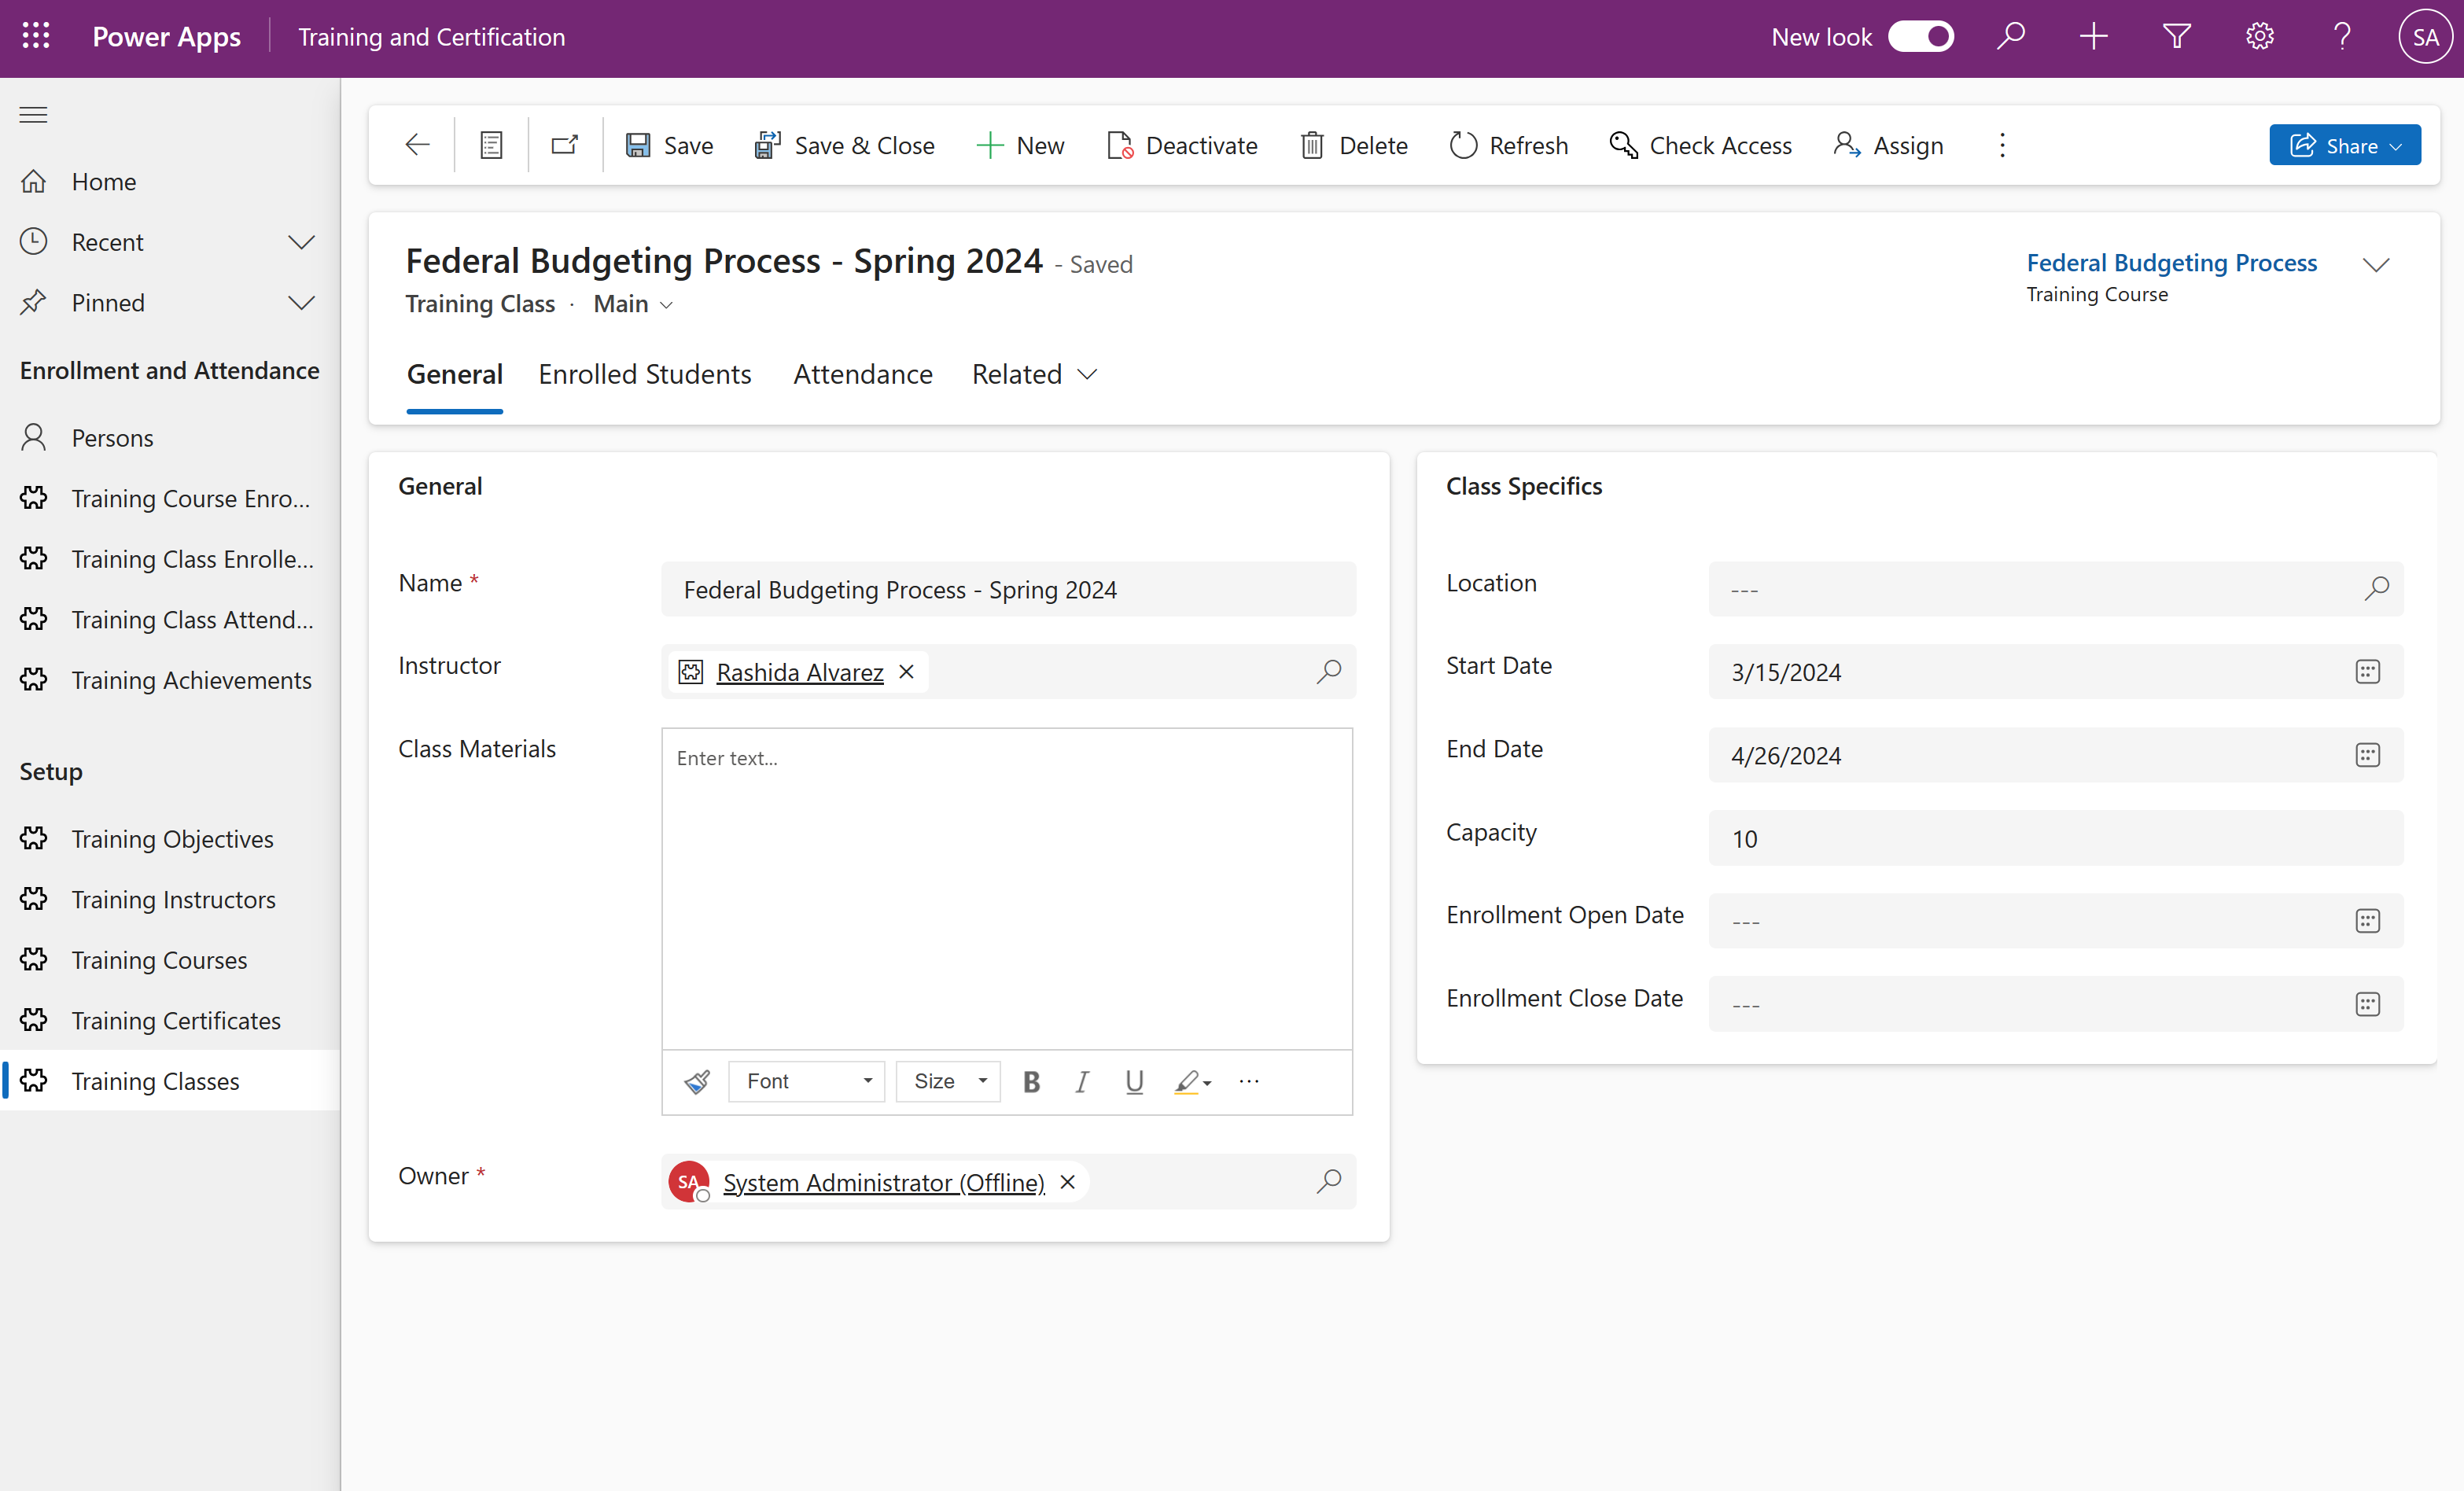Open the advanced find filter icon
Screen dimensions: 2464x1491
pos(2176,37)
